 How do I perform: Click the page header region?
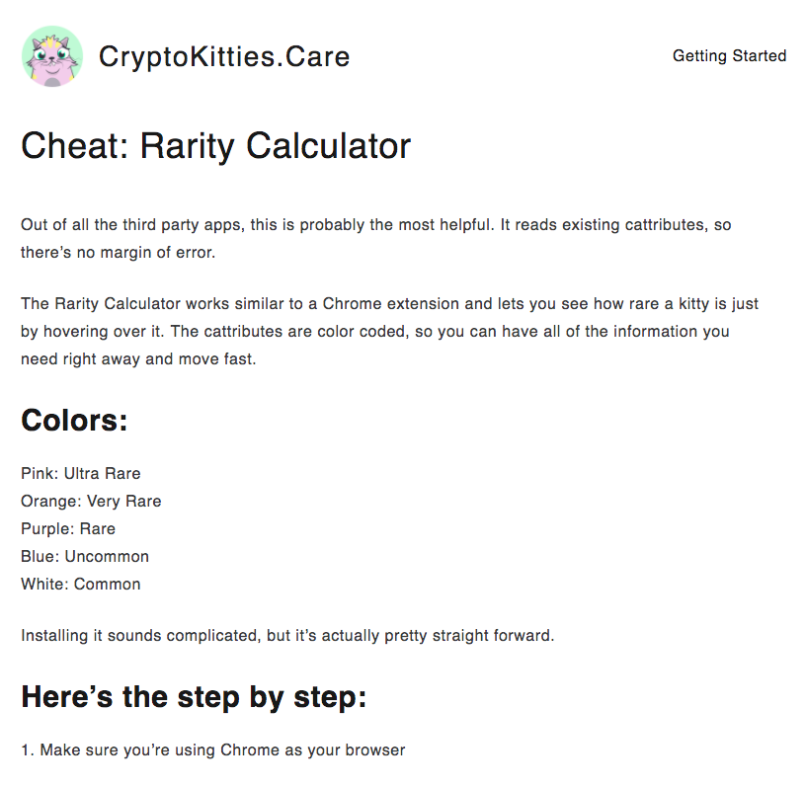(402, 56)
